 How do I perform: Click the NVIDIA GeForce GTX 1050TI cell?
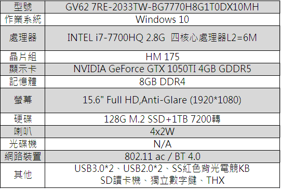point(162,69)
